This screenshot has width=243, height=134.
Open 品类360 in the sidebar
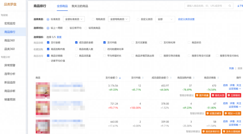9,49
